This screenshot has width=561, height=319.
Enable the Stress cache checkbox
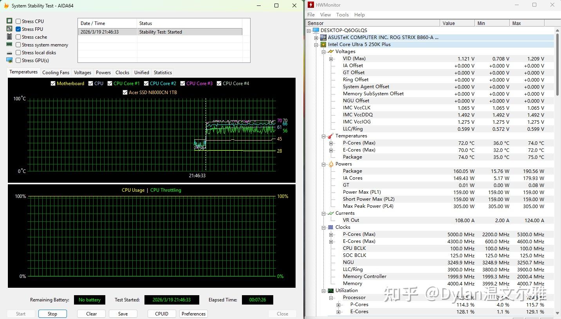click(x=18, y=37)
